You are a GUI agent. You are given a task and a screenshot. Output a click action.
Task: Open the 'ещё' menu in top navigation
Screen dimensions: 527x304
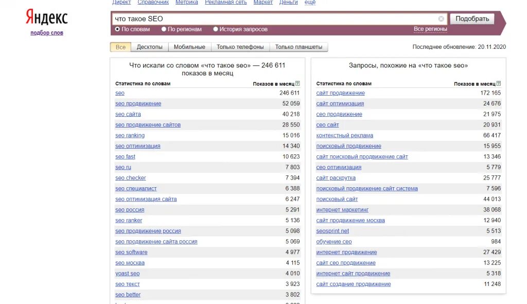point(310,3)
